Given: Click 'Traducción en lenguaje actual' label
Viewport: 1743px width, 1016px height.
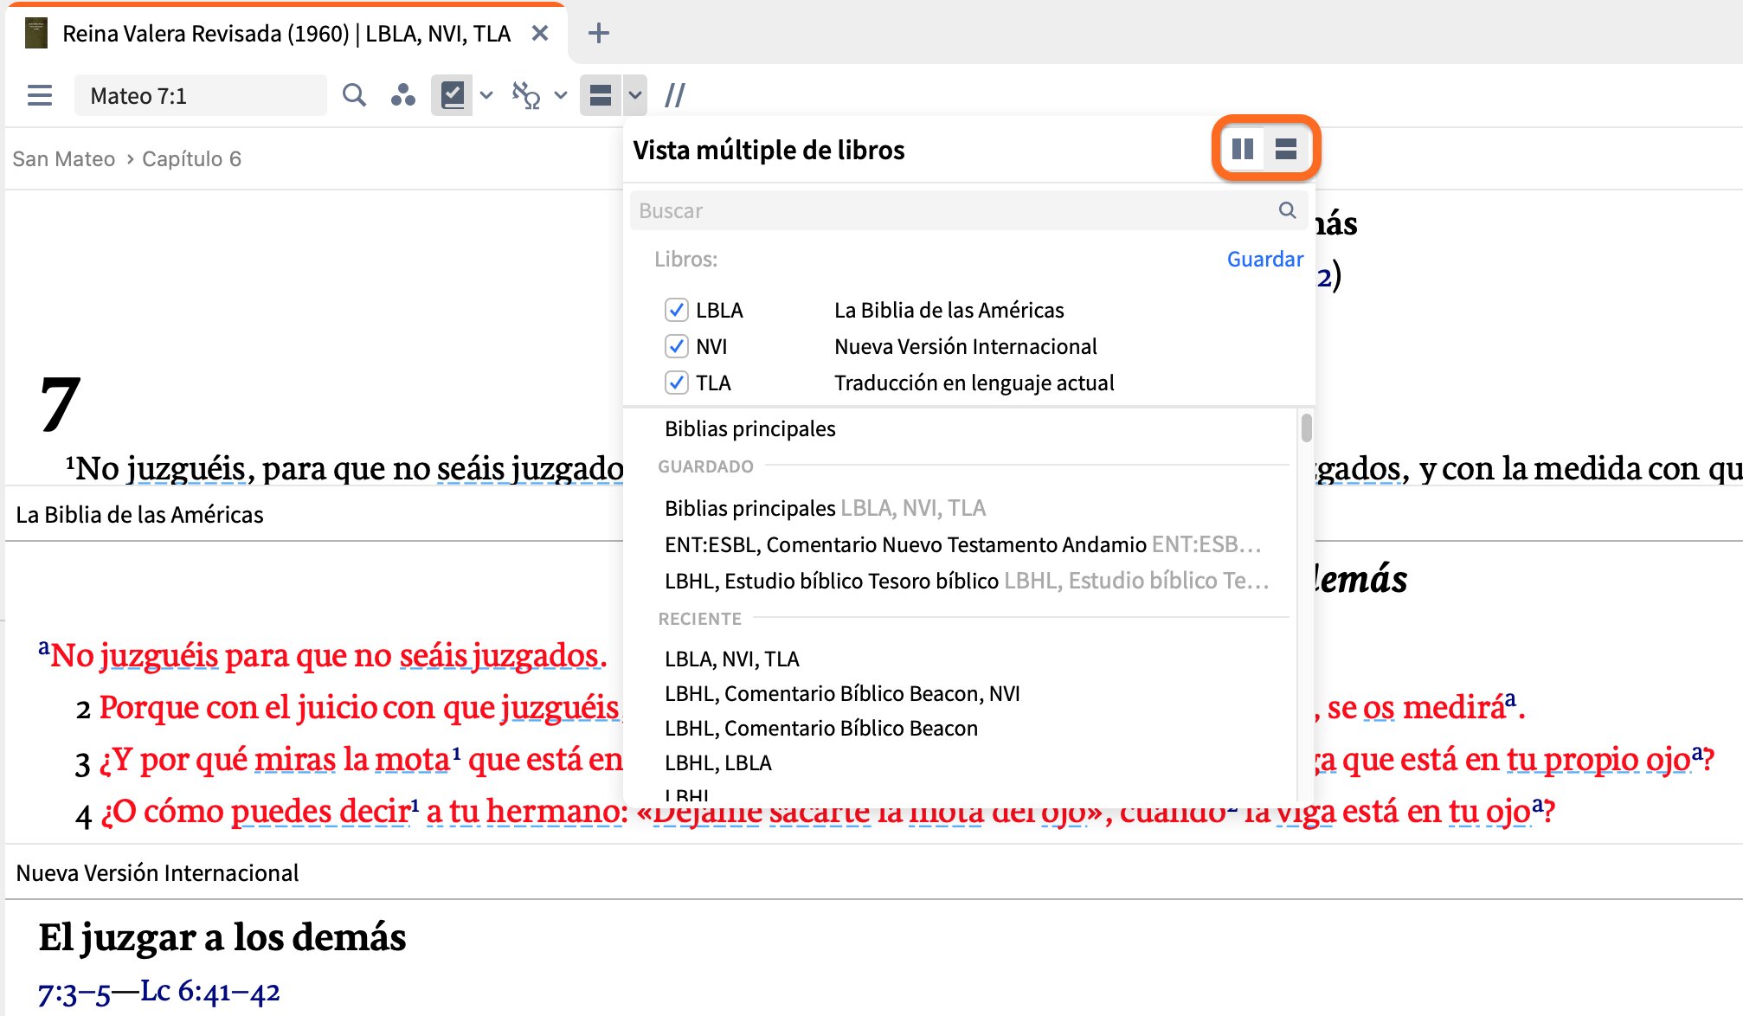Looking at the screenshot, I should click(x=974, y=383).
